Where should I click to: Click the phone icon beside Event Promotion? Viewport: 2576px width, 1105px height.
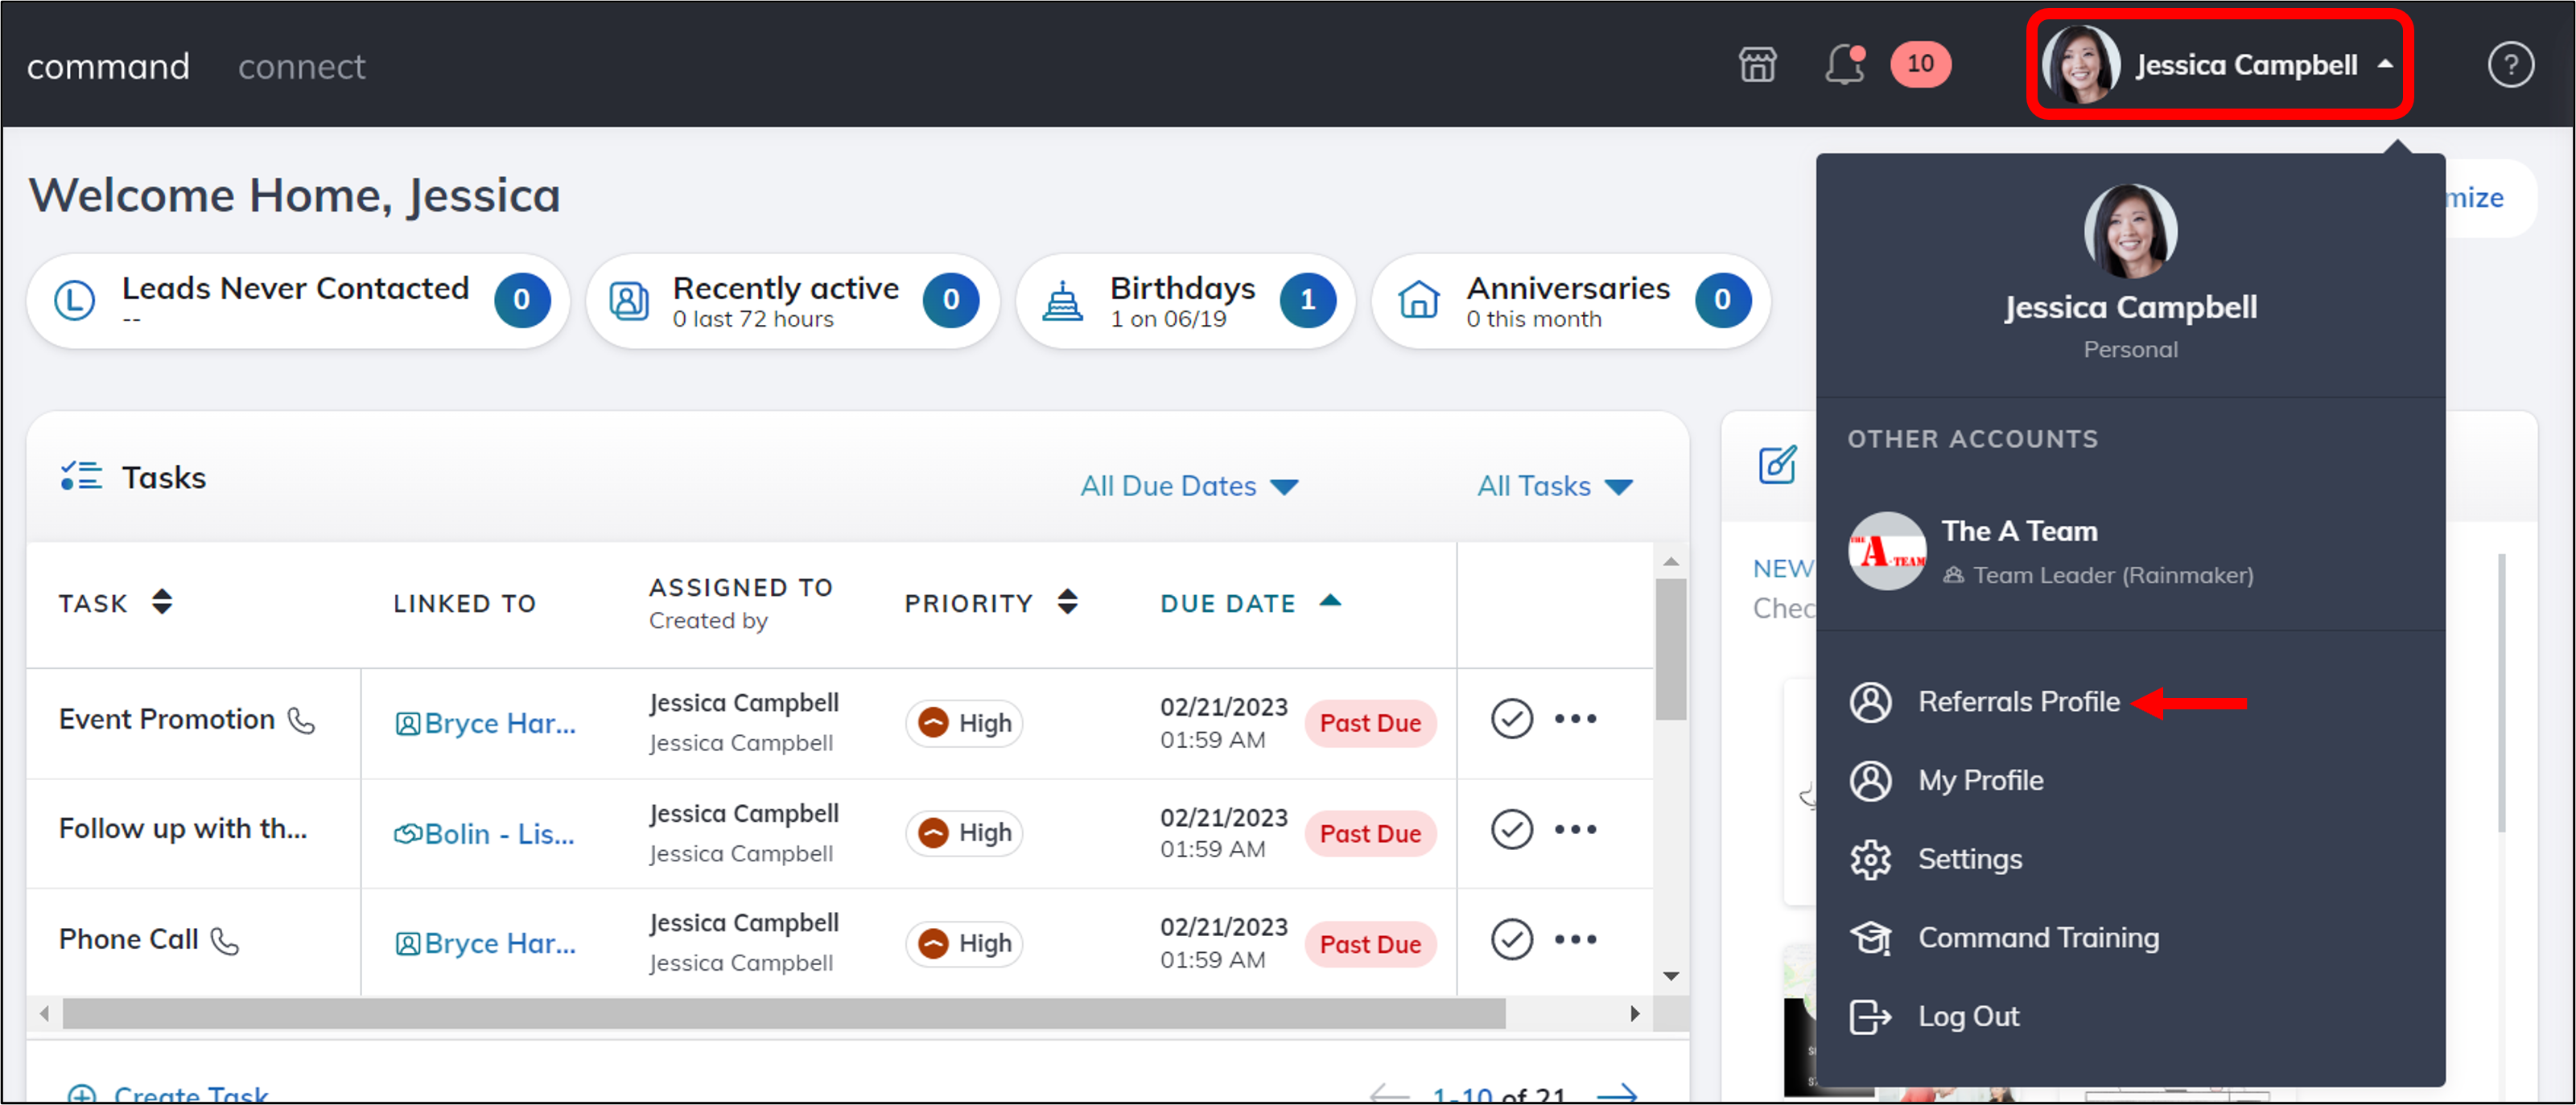click(301, 721)
